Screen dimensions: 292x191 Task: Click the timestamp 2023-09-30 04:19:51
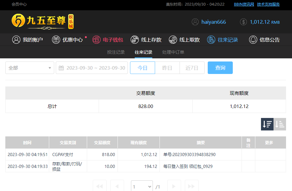tap(28, 154)
